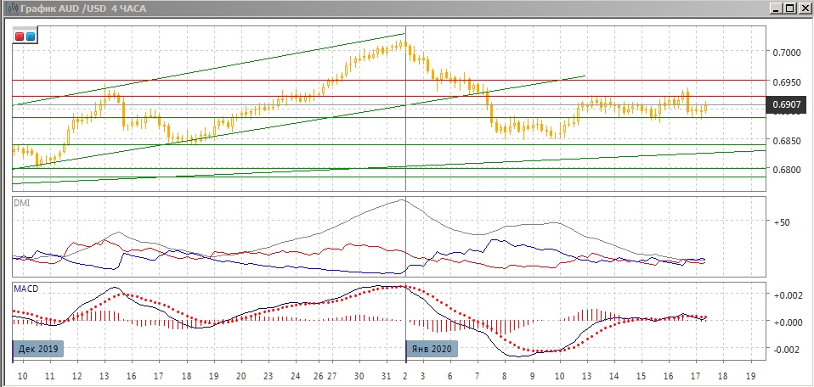
Task: Click the 0.7000 price axis label
Action: pyautogui.click(x=786, y=53)
